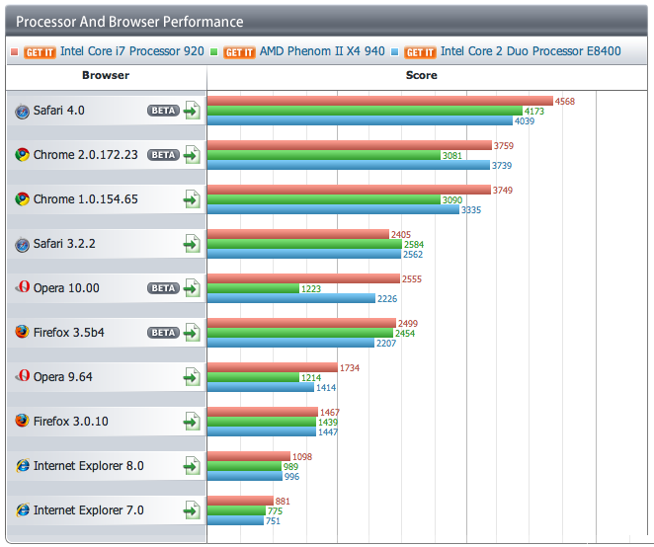Open the AMD Phenom II X4 940 link
This screenshot has width=654, height=547.
coord(322,51)
